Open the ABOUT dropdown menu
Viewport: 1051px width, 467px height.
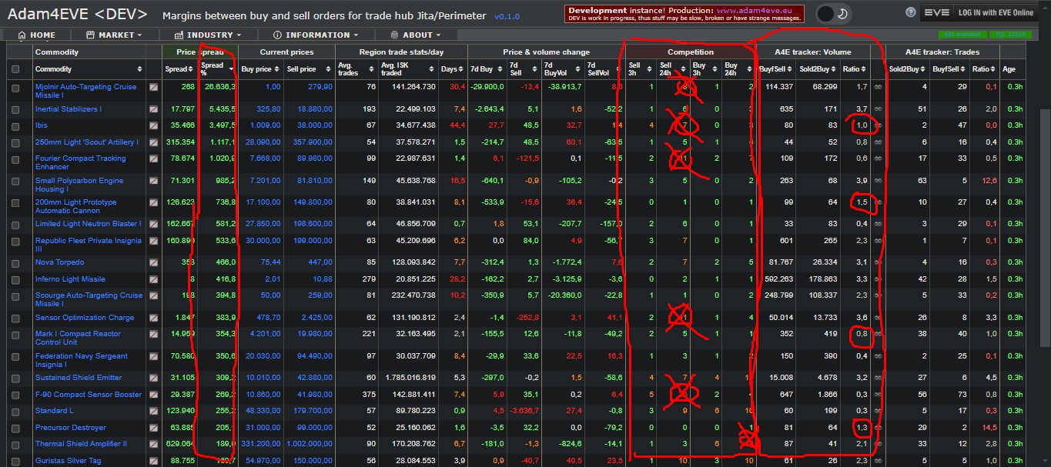(x=416, y=35)
